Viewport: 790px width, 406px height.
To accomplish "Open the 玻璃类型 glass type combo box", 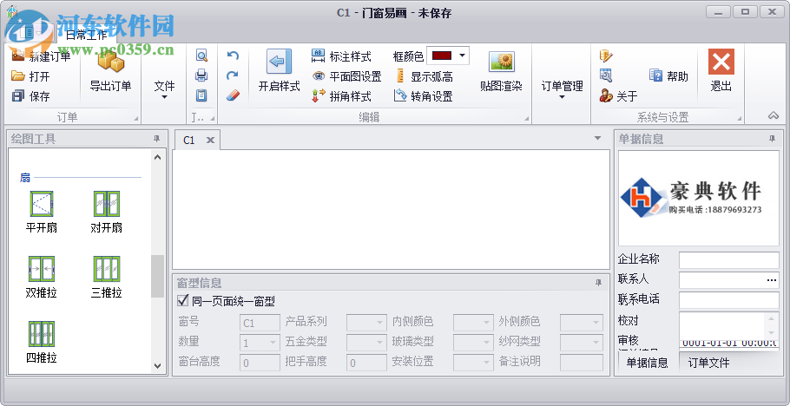I will (473, 343).
